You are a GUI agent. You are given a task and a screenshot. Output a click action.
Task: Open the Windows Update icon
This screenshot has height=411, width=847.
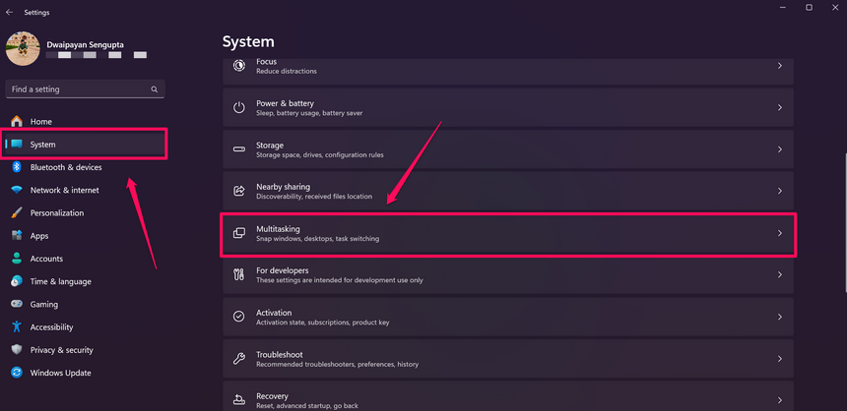tap(17, 373)
